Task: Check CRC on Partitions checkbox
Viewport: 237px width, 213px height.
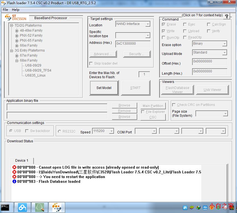Action: pos(174,105)
